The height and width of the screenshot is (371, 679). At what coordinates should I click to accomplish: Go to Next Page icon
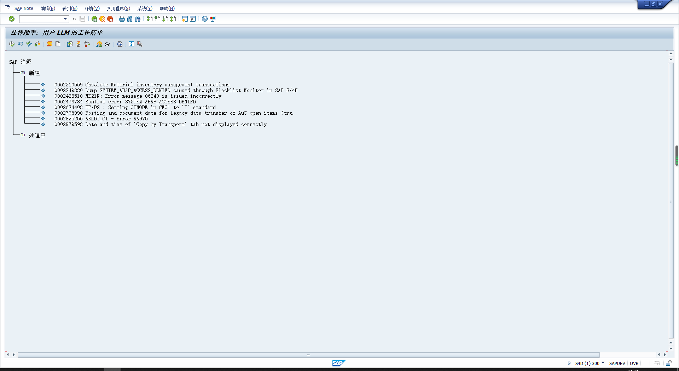click(165, 19)
